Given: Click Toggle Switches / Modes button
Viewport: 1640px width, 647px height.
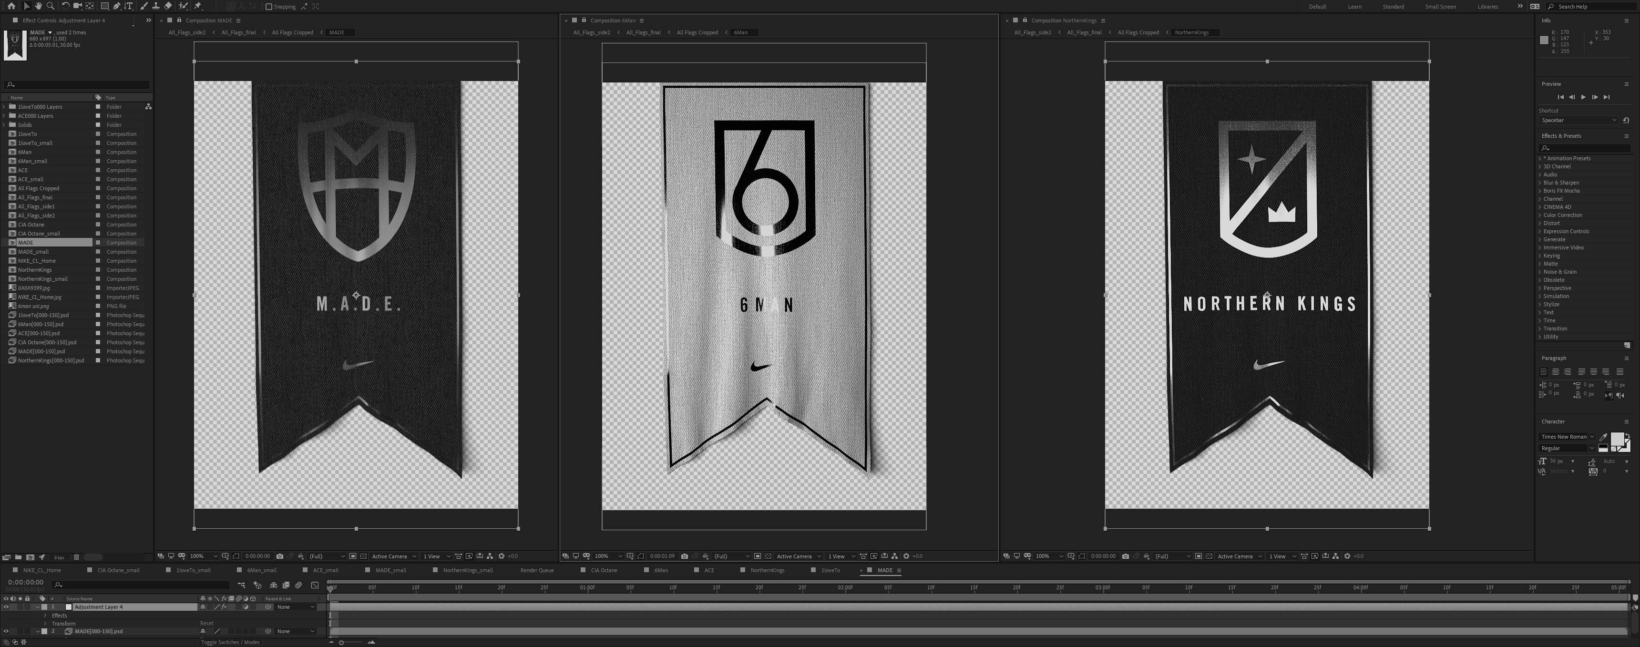Looking at the screenshot, I should [x=230, y=642].
